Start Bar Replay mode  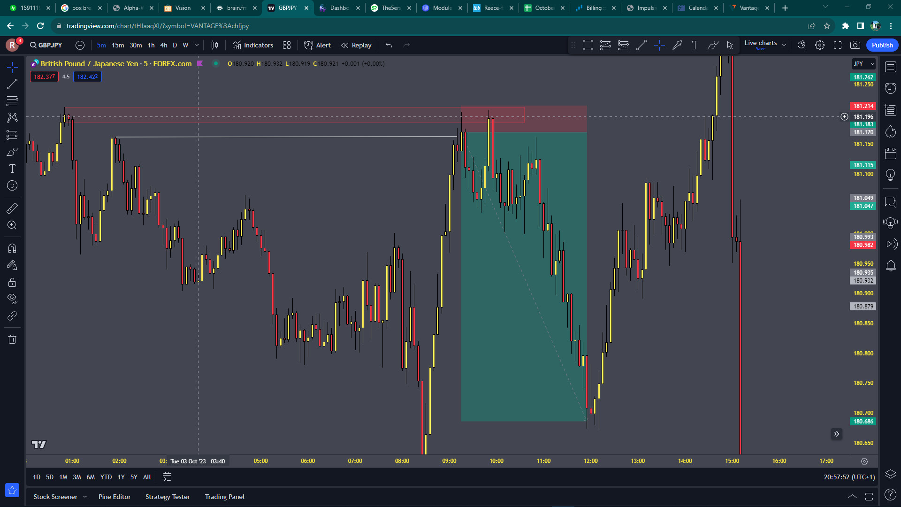pyautogui.click(x=356, y=45)
